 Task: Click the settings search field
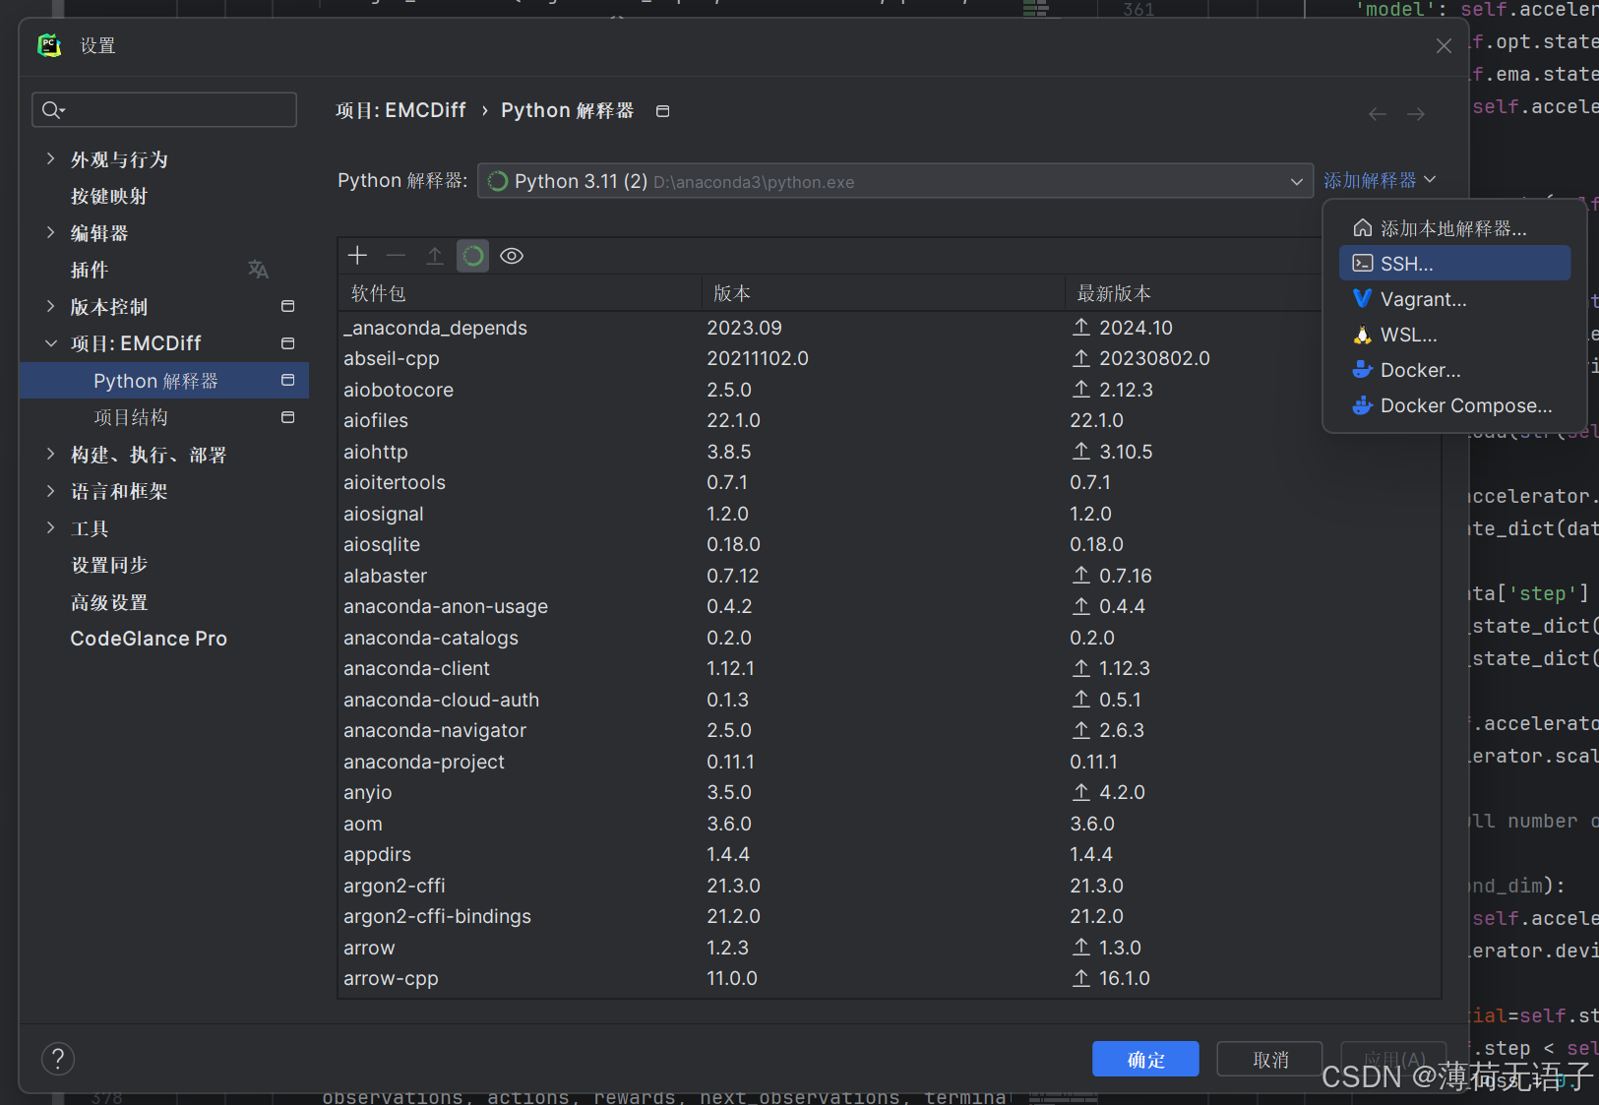coord(164,109)
